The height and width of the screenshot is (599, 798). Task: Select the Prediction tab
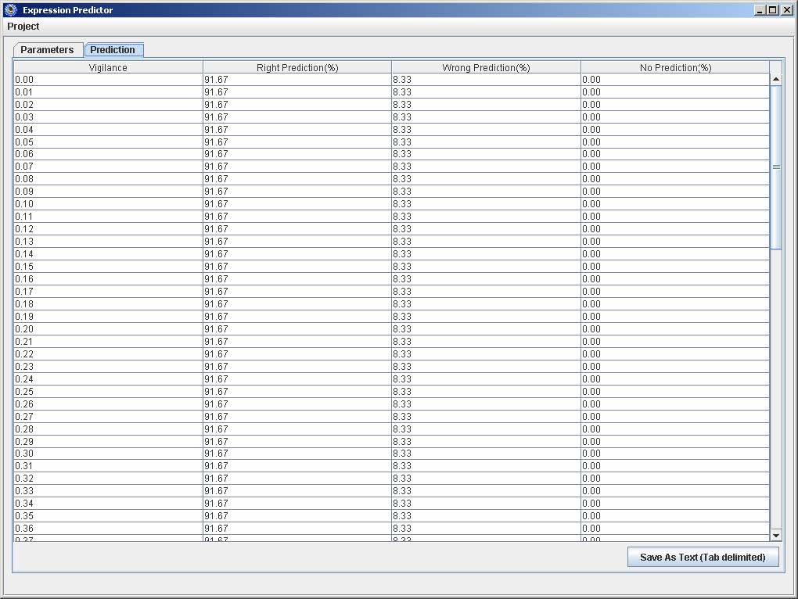click(113, 50)
